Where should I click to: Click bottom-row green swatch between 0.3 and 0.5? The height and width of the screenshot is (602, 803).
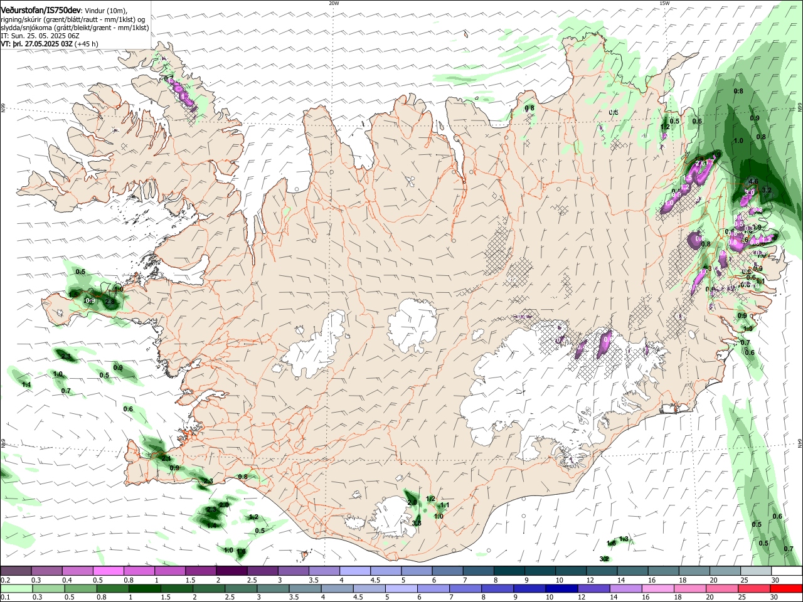(47, 588)
